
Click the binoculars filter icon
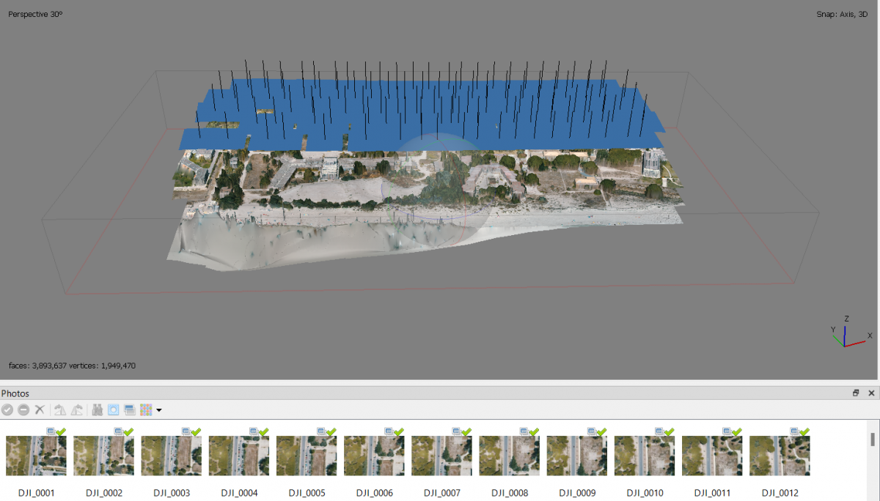97,410
